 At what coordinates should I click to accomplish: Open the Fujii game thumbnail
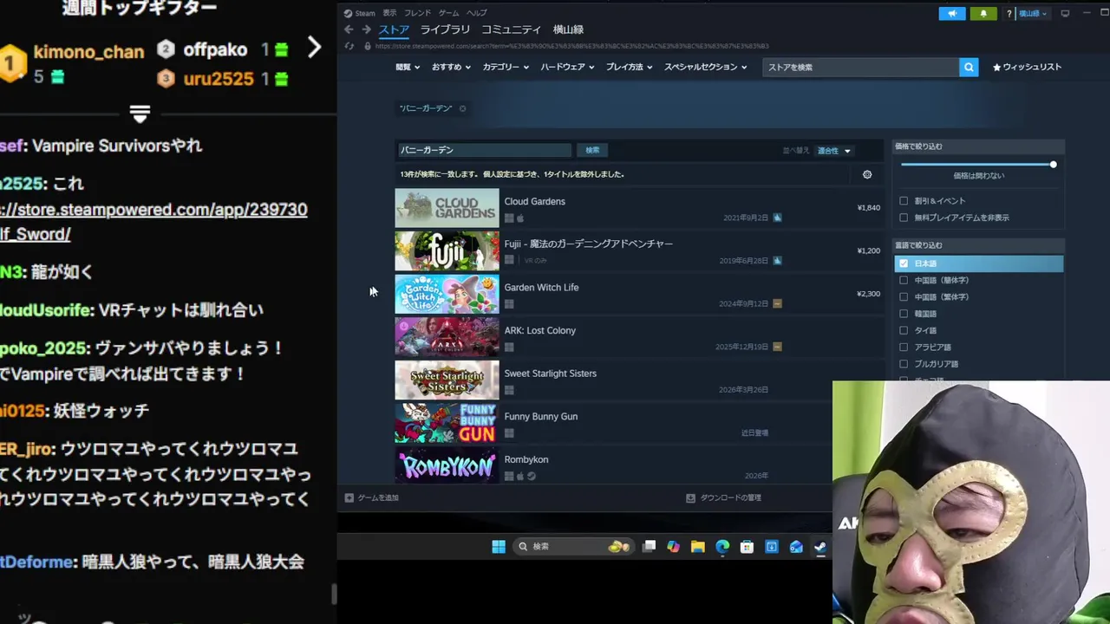tap(447, 251)
